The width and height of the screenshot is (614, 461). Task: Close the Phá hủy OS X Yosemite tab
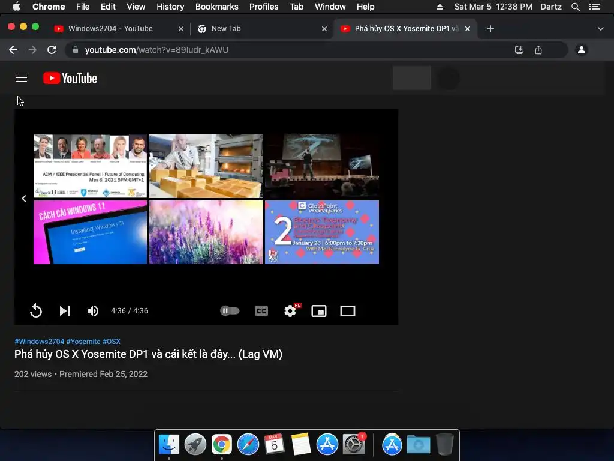[x=468, y=29]
